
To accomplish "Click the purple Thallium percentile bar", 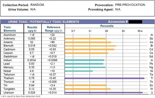I will click(105, 78).
